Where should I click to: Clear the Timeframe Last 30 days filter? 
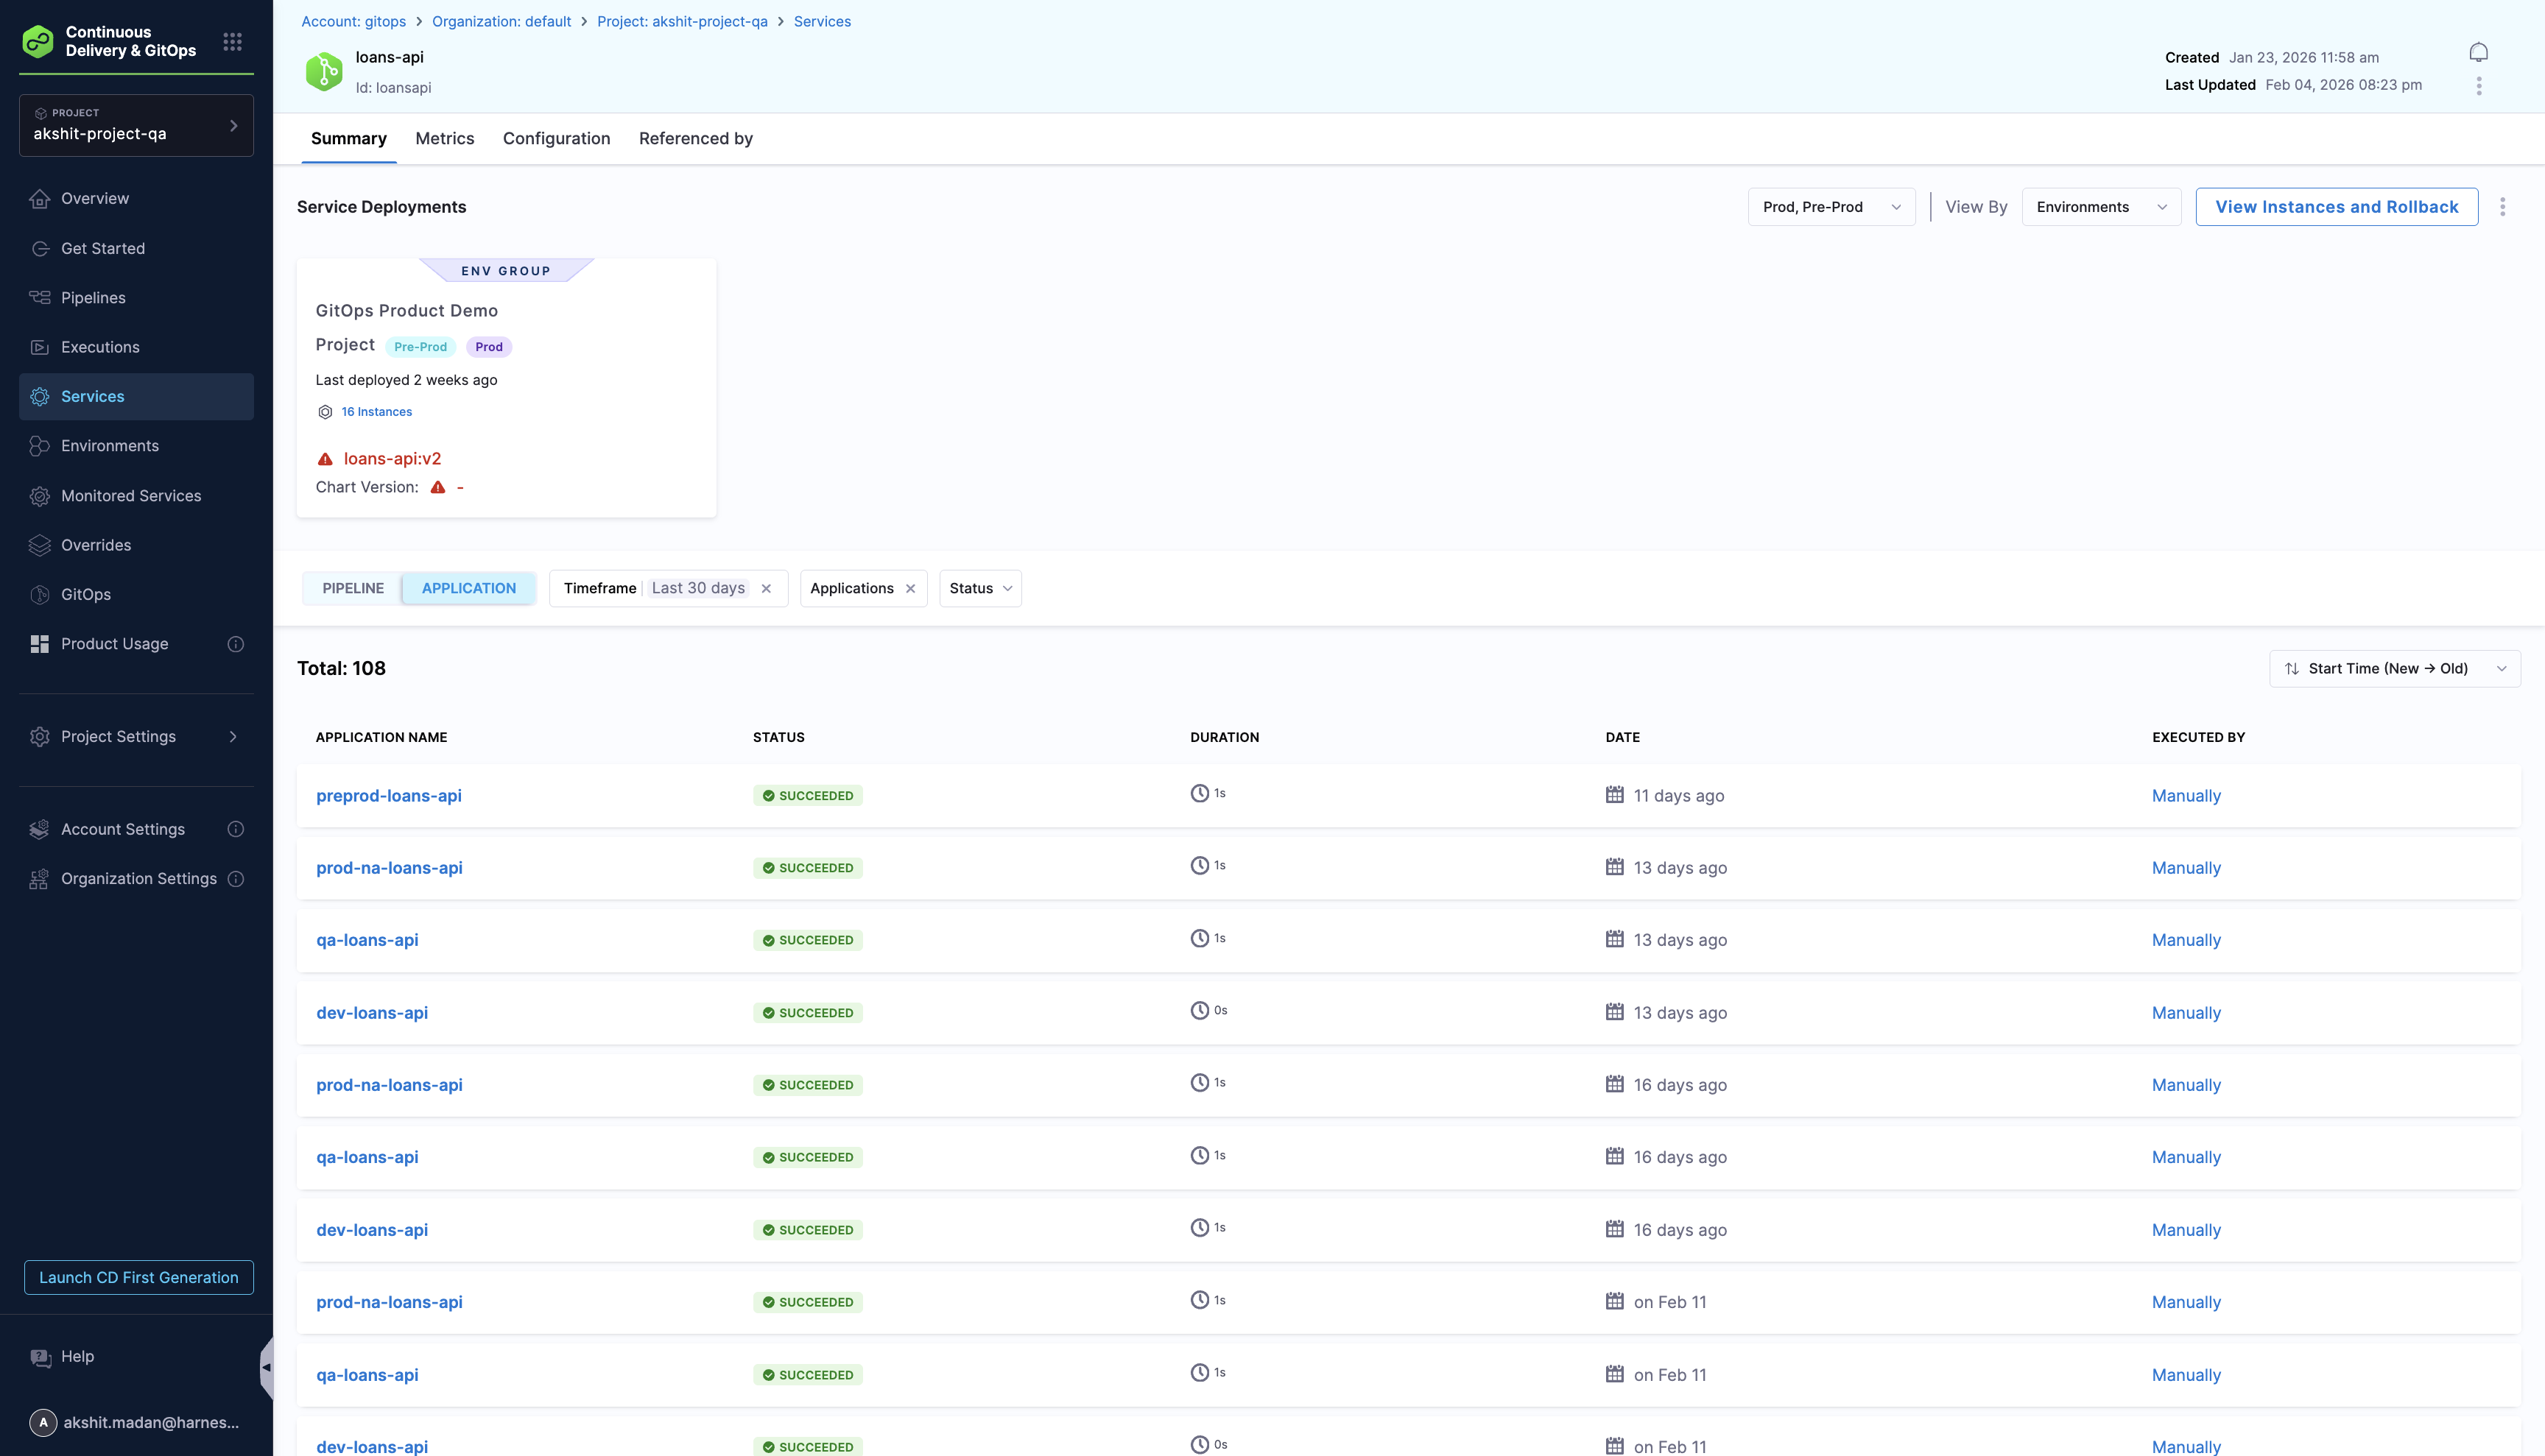767,588
